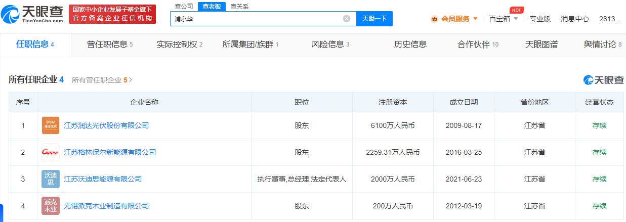
Task: Click the 2021-06-23 date cell
Action: (x=464, y=179)
